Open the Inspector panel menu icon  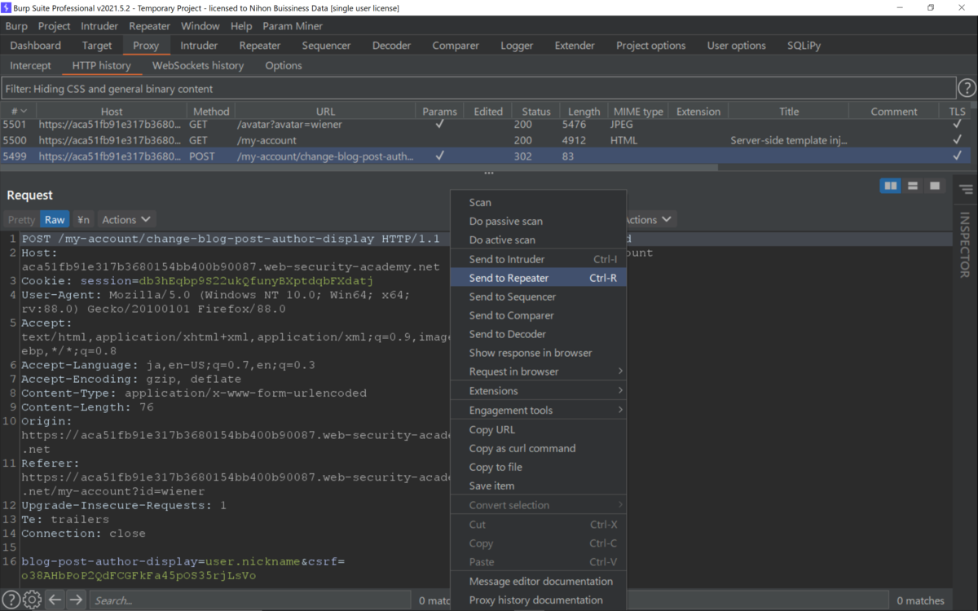pos(966,189)
